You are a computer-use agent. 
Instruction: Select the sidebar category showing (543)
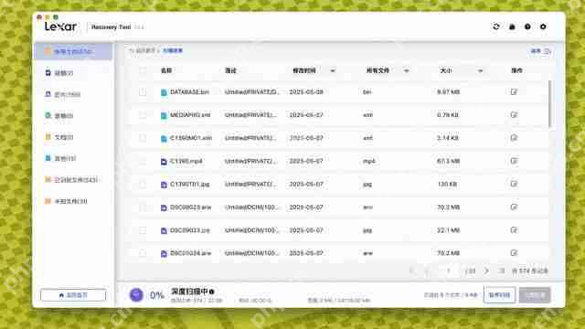(x=73, y=180)
